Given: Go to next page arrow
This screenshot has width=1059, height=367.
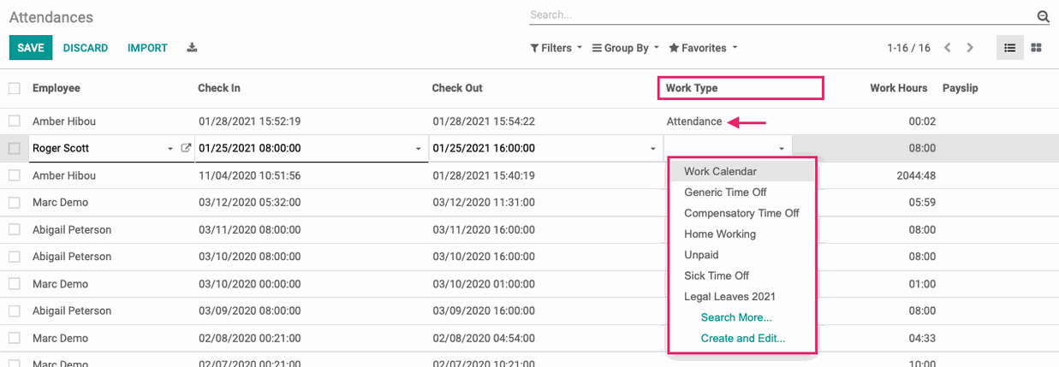Looking at the screenshot, I should (x=970, y=48).
